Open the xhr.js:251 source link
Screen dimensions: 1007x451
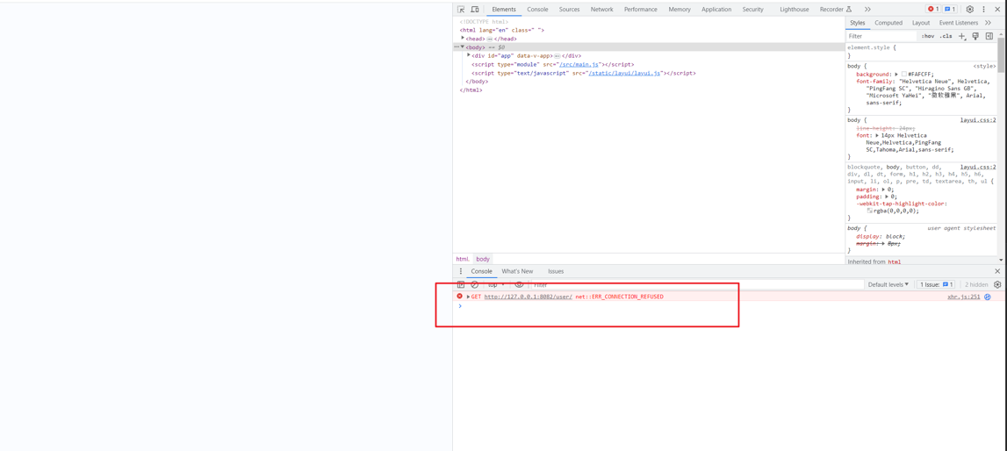[963, 297]
